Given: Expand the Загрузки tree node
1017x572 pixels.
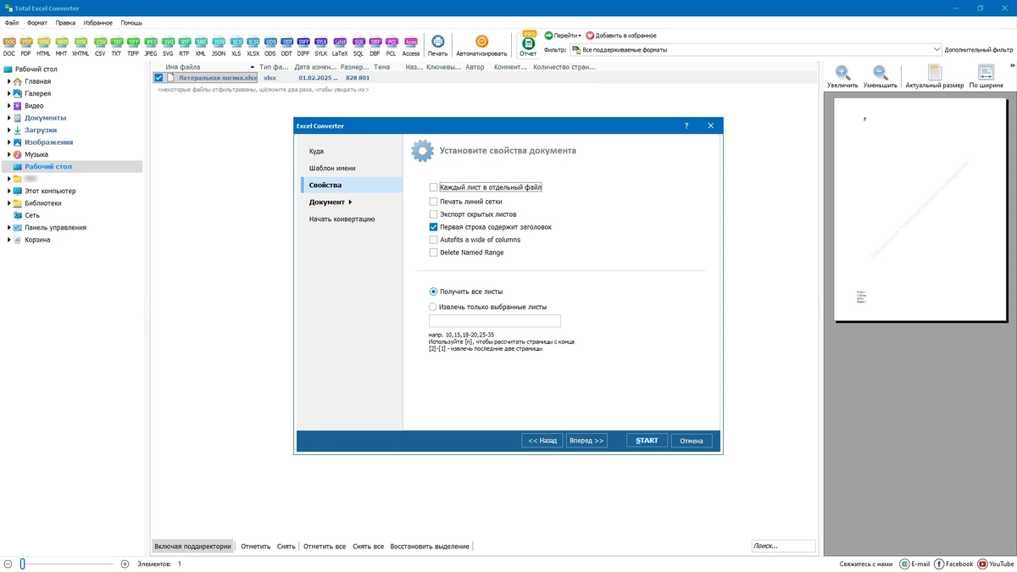Looking at the screenshot, I should pyautogui.click(x=8, y=131).
